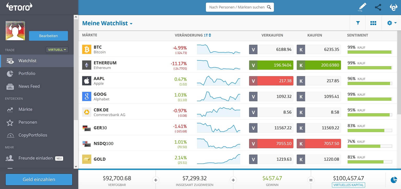
Task: Click the News Feed icon
Action: (10, 87)
